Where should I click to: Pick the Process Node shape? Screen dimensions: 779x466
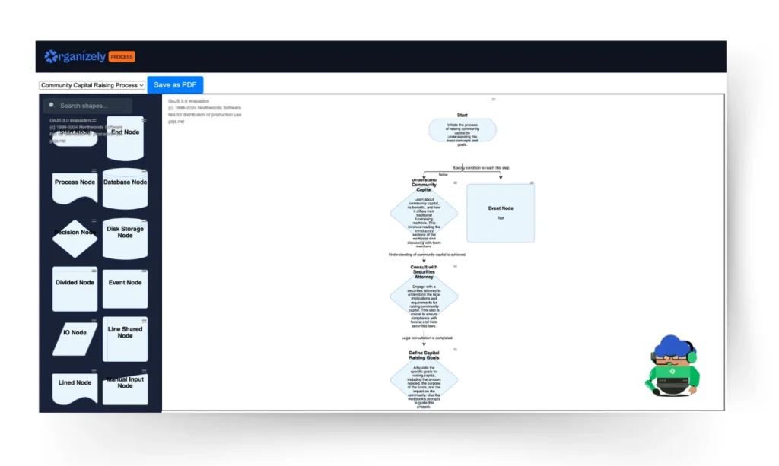73,186
